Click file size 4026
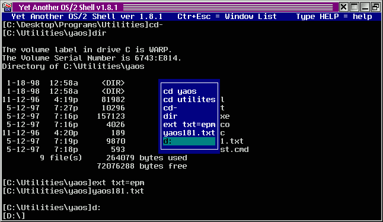This screenshot has height=222, width=383. coord(116,125)
